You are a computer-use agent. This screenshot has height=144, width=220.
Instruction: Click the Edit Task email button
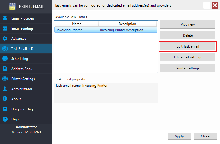pos(188,46)
